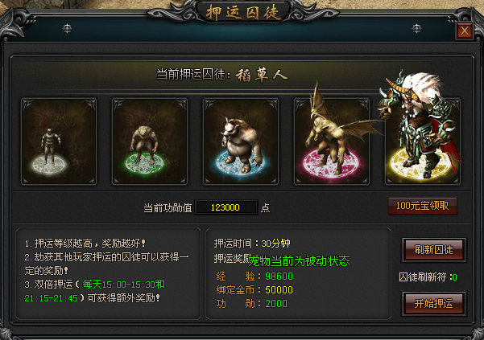The height and width of the screenshot is (340, 484).
Task: Click the 当前功勋值 123000 field
Action: (225, 207)
